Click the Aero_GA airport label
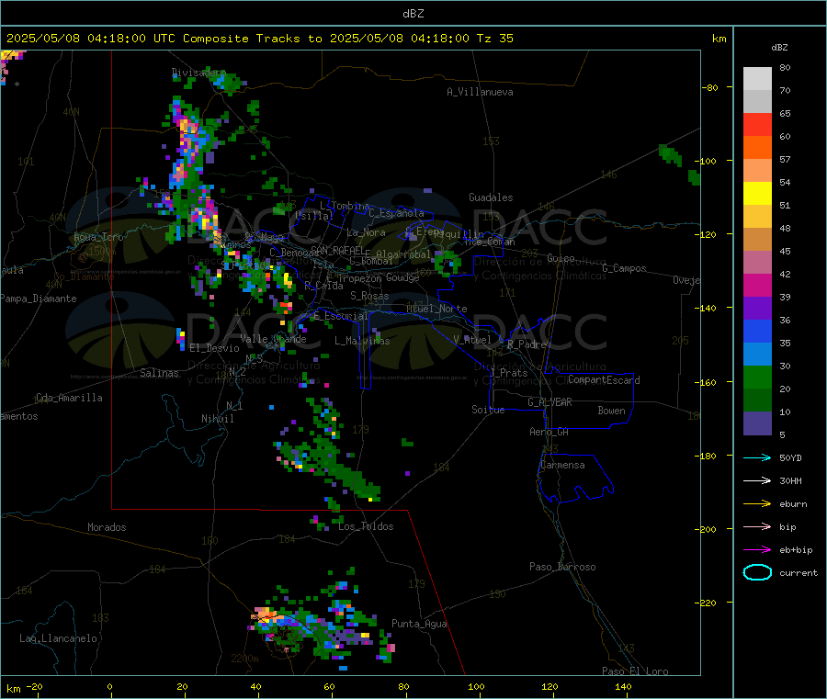 pyautogui.click(x=549, y=432)
